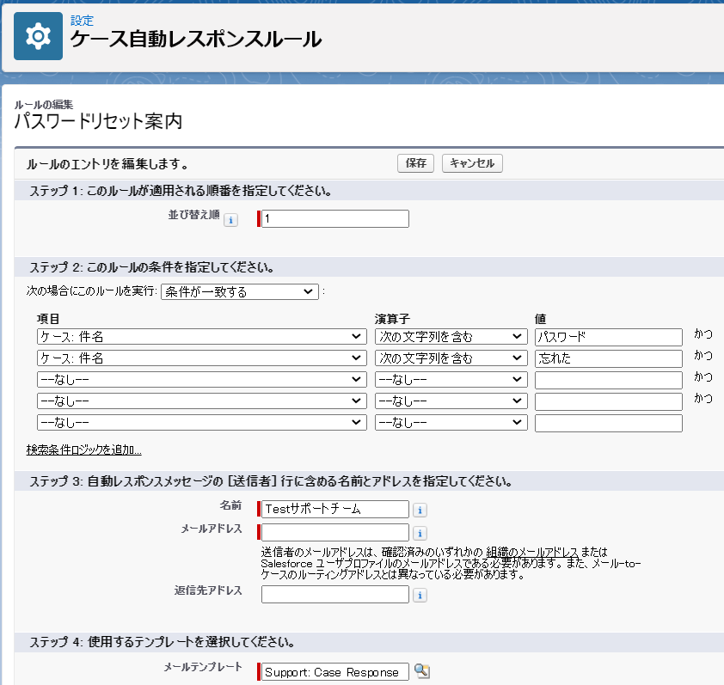Open fourth row 項目 --なし-- dropdown
Viewport: 724px width, 685px height.
click(202, 401)
